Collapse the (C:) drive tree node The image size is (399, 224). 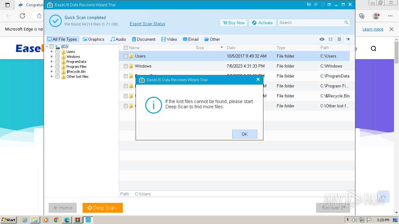click(47, 47)
